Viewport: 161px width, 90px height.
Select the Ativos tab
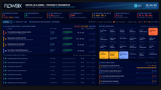[x=7, y=22]
